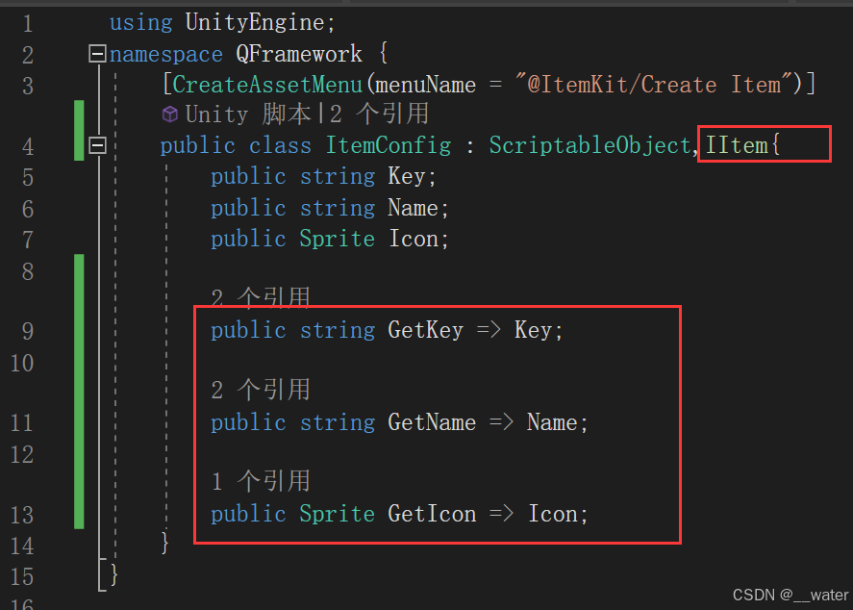Screen dimensions: 853x610
Task: Click the 'CreateAssetMenu' attribute
Action: click(x=267, y=85)
